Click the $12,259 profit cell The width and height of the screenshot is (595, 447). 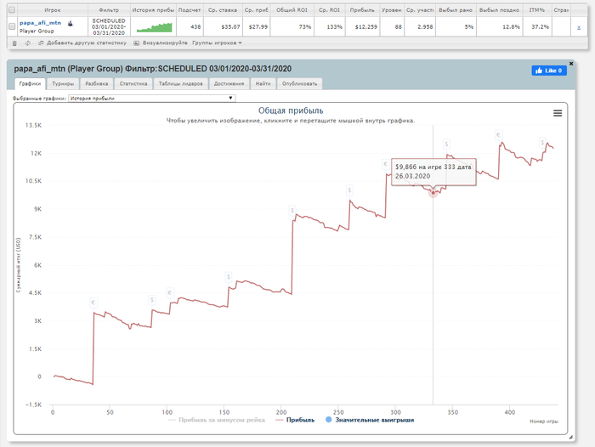pos(362,26)
